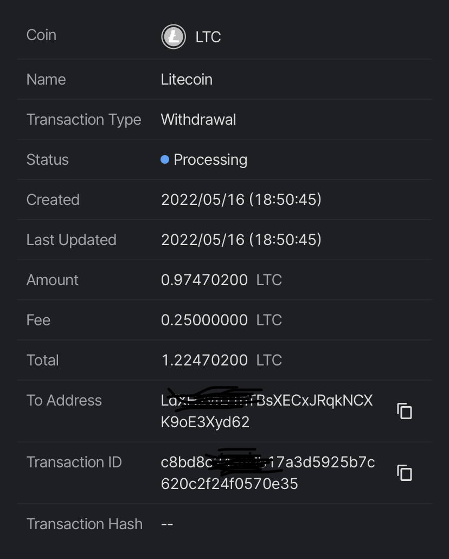Click the empty Transaction Hash dashes
Screen dimensions: 449x559
click(167, 524)
